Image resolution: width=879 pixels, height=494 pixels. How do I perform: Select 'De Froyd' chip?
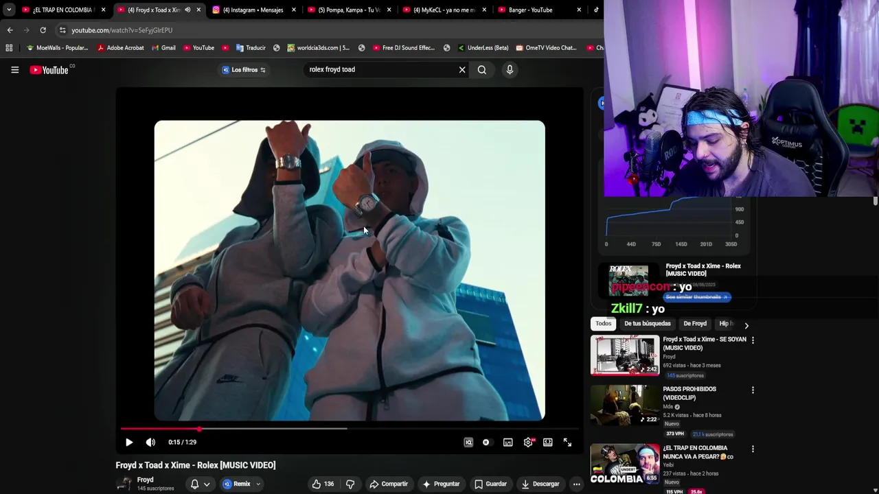coord(695,324)
